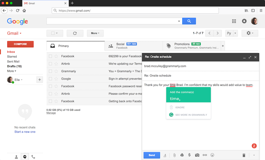Switch to the Primary tab

tap(76, 46)
